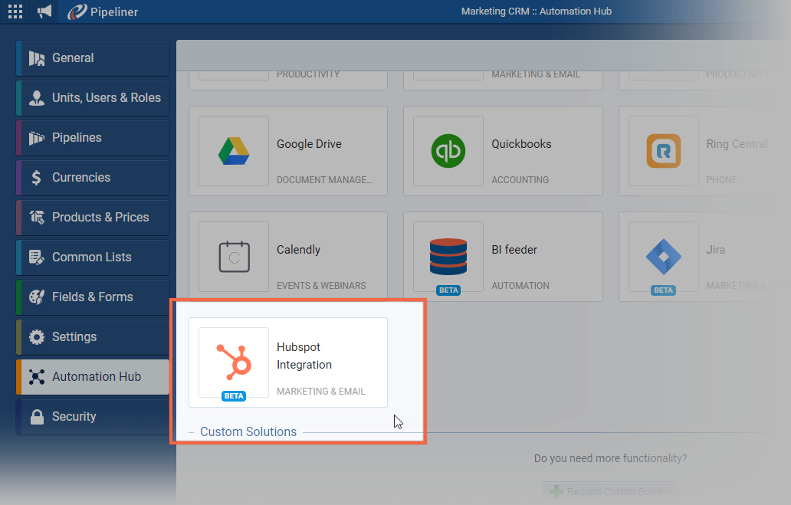
Task: Click BETA badge on BI feeder
Action: [x=448, y=290]
